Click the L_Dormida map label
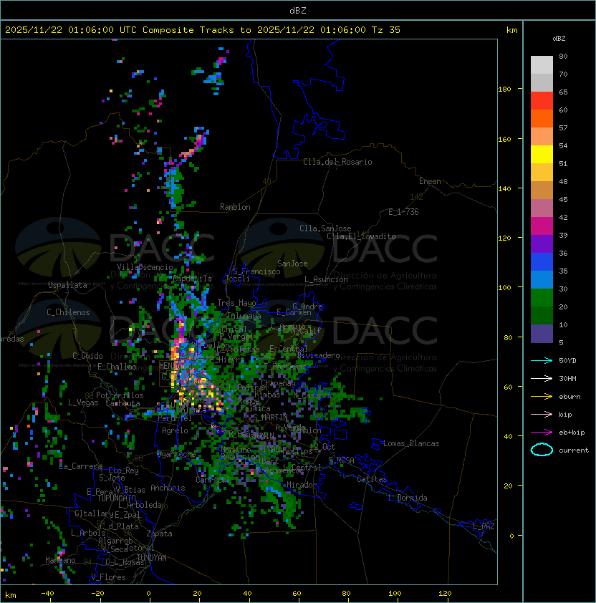 408,498
